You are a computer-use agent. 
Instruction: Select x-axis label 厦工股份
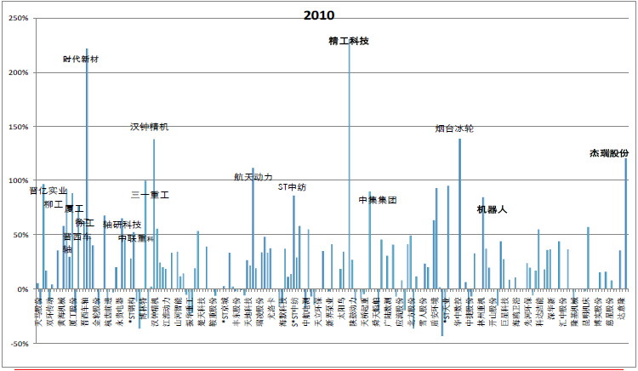coord(74,312)
